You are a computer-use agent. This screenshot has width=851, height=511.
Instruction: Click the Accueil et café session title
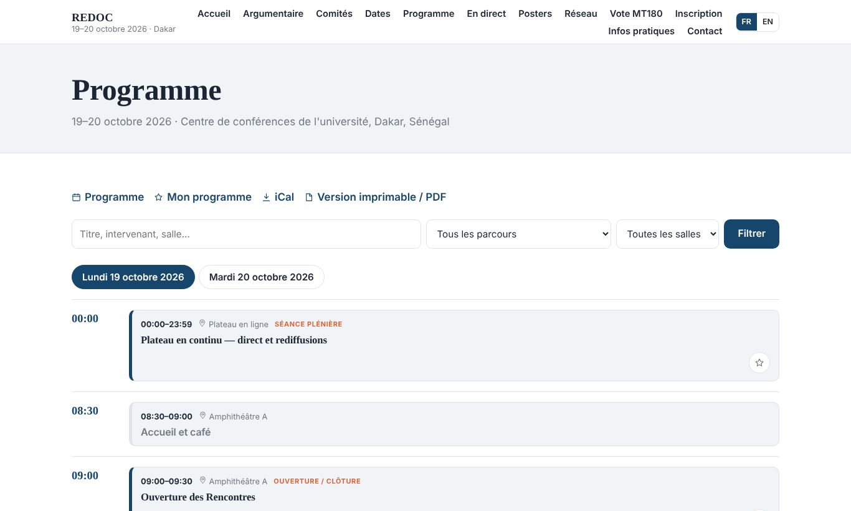pos(176,432)
